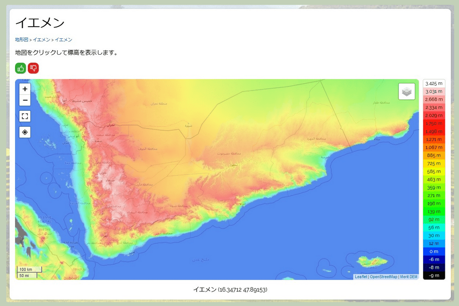This screenshot has height=306, width=459.
Task: Show my location on map
Action: point(25,132)
